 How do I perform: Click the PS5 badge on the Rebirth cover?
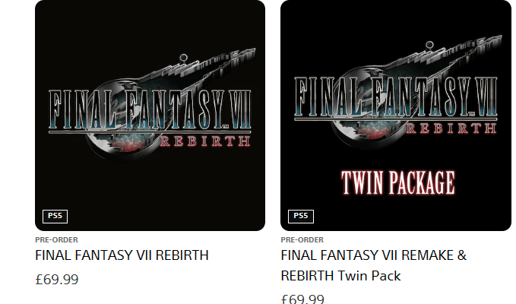coord(55,216)
